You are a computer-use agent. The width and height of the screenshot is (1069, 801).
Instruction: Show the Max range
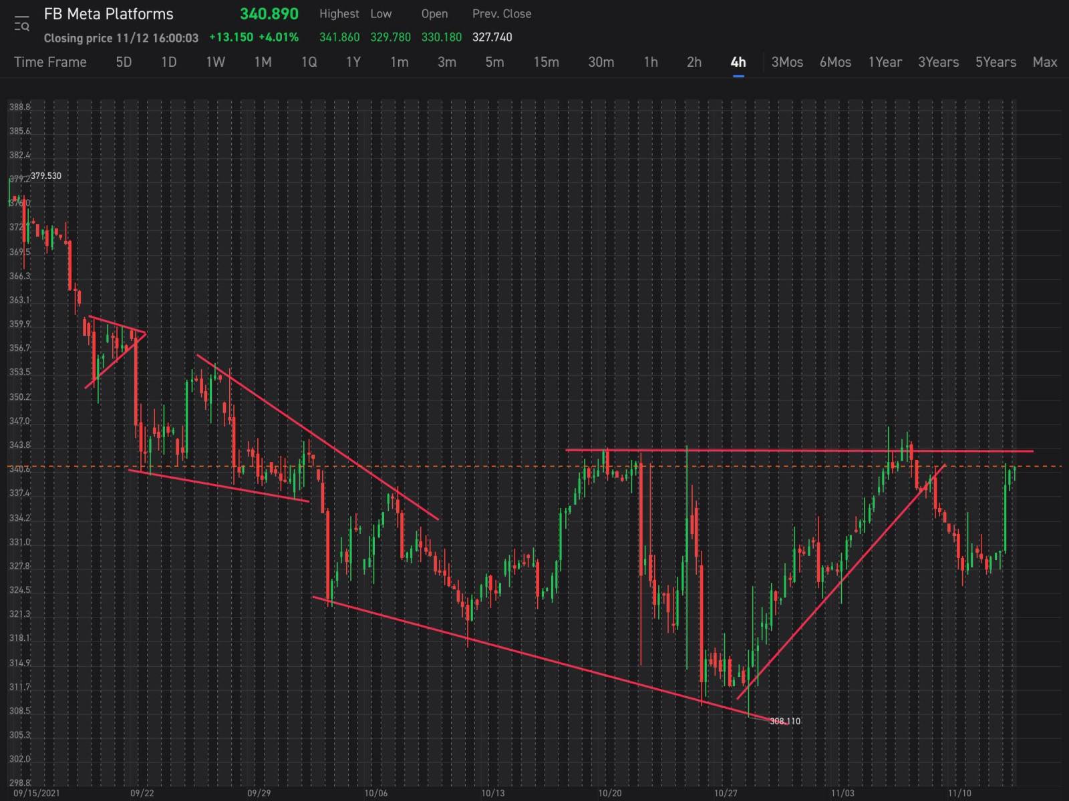(1045, 62)
